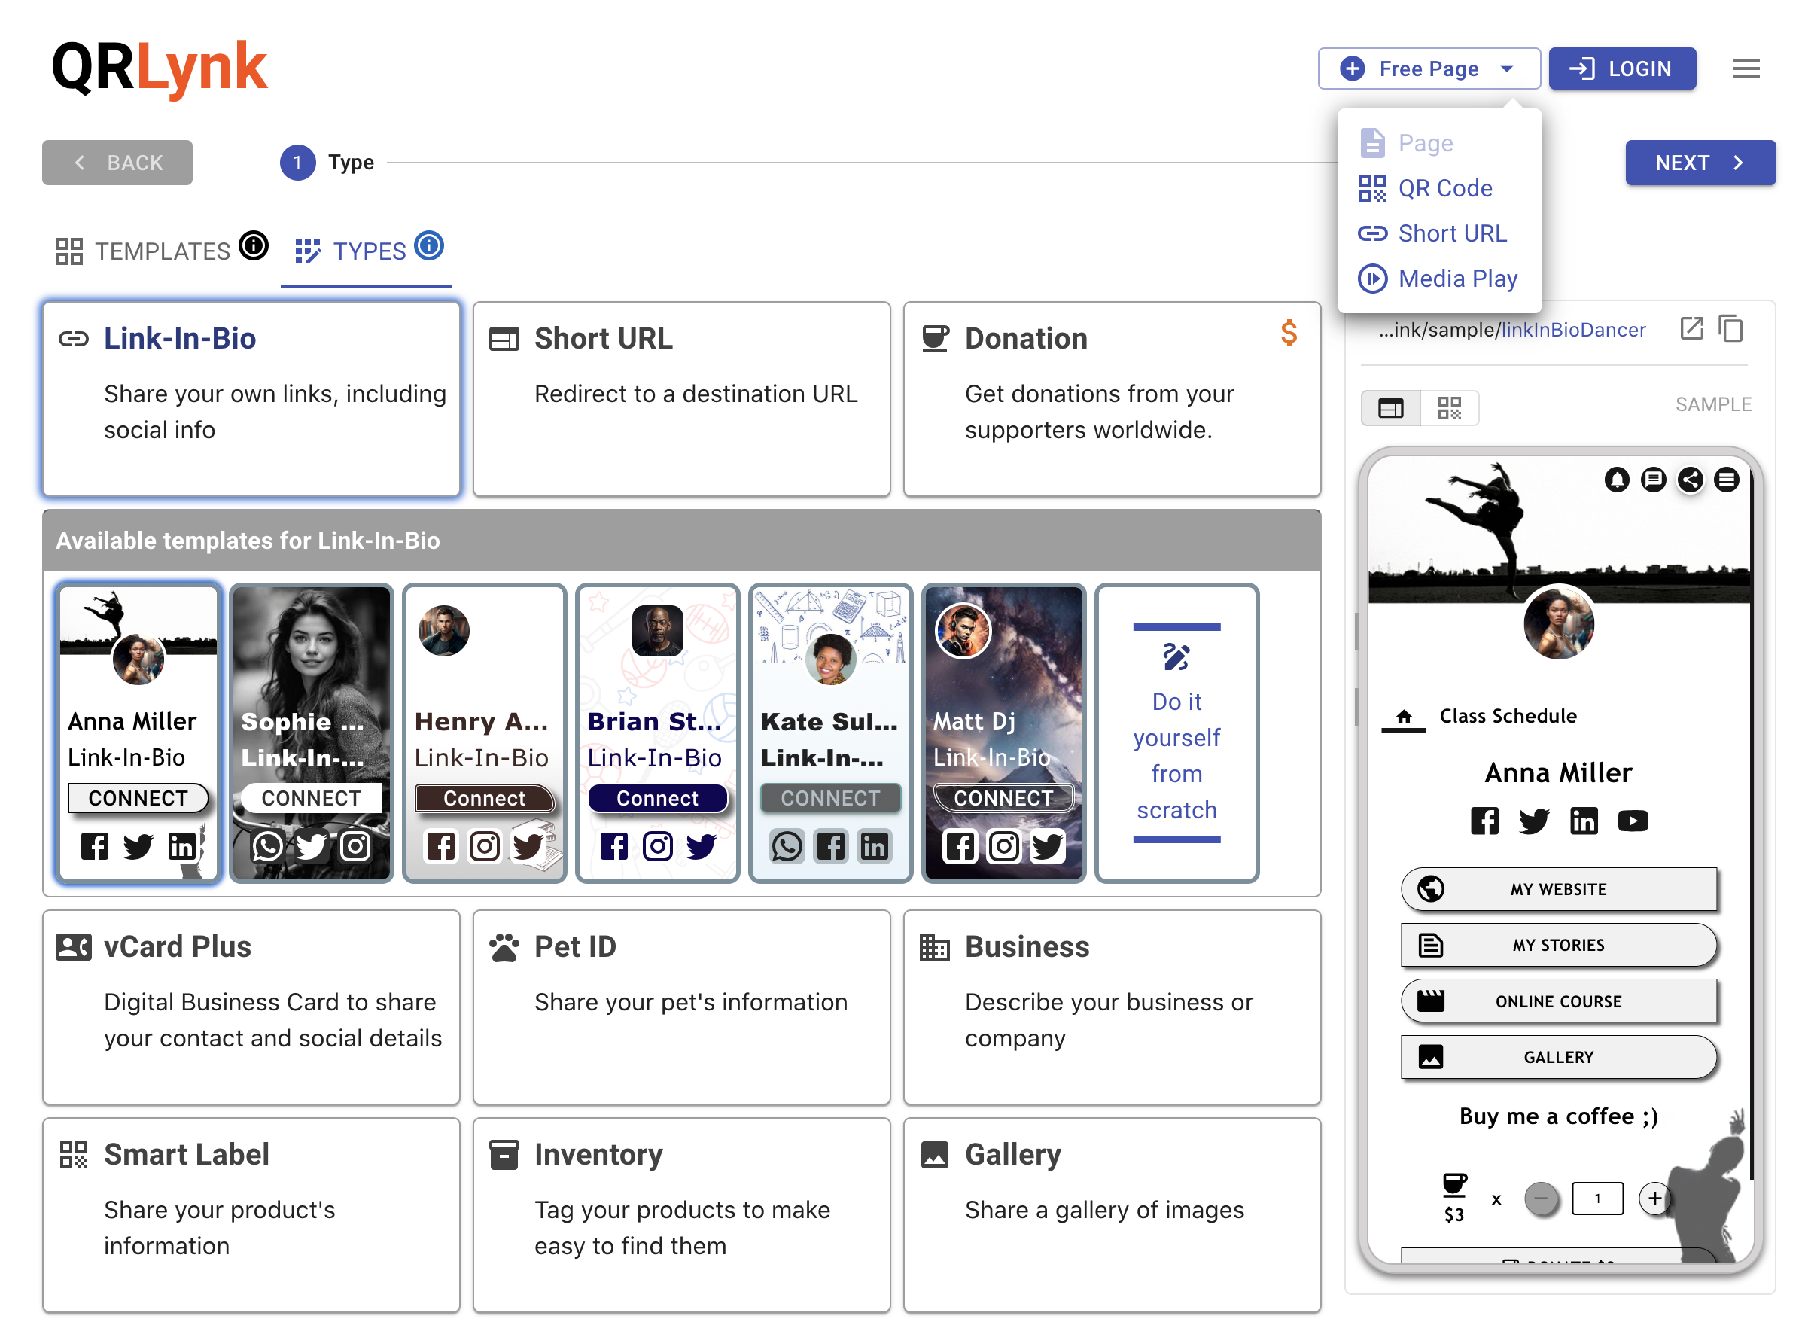1805x1322 pixels.
Task: Click the TEMPLATES info icon
Action: coord(254,245)
